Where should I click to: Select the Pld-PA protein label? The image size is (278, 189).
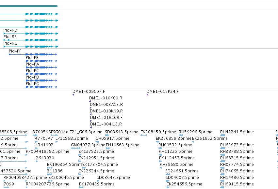32,64
